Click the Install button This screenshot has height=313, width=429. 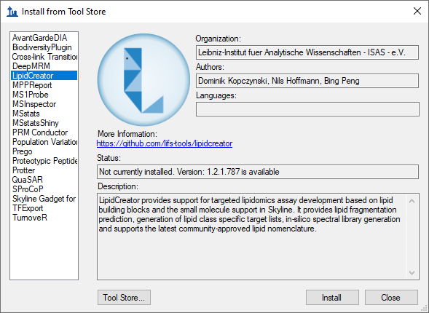click(x=332, y=298)
